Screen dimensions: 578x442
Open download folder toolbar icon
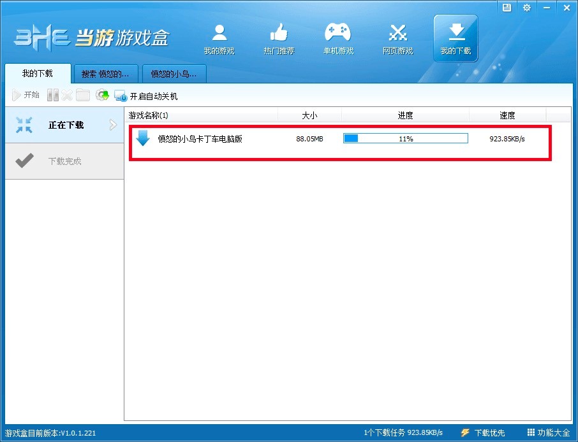coord(83,96)
